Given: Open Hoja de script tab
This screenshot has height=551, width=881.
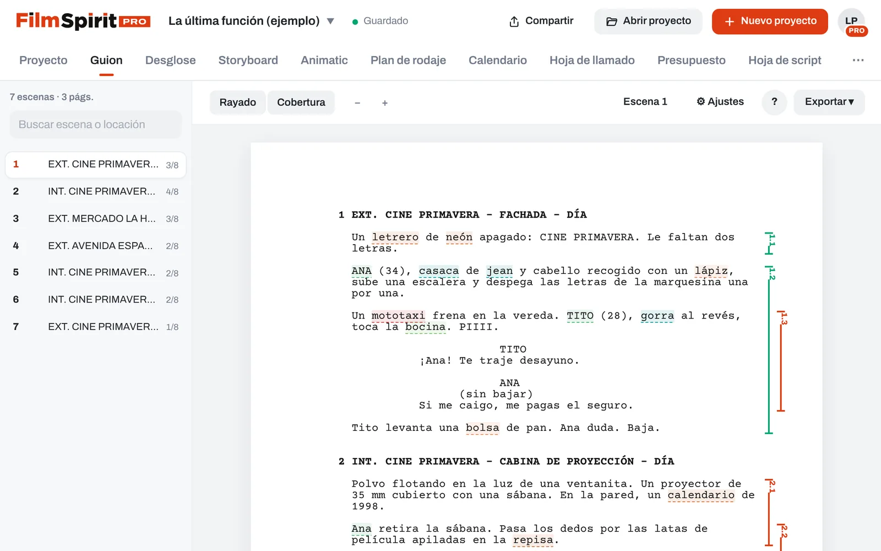Looking at the screenshot, I should click(x=785, y=60).
